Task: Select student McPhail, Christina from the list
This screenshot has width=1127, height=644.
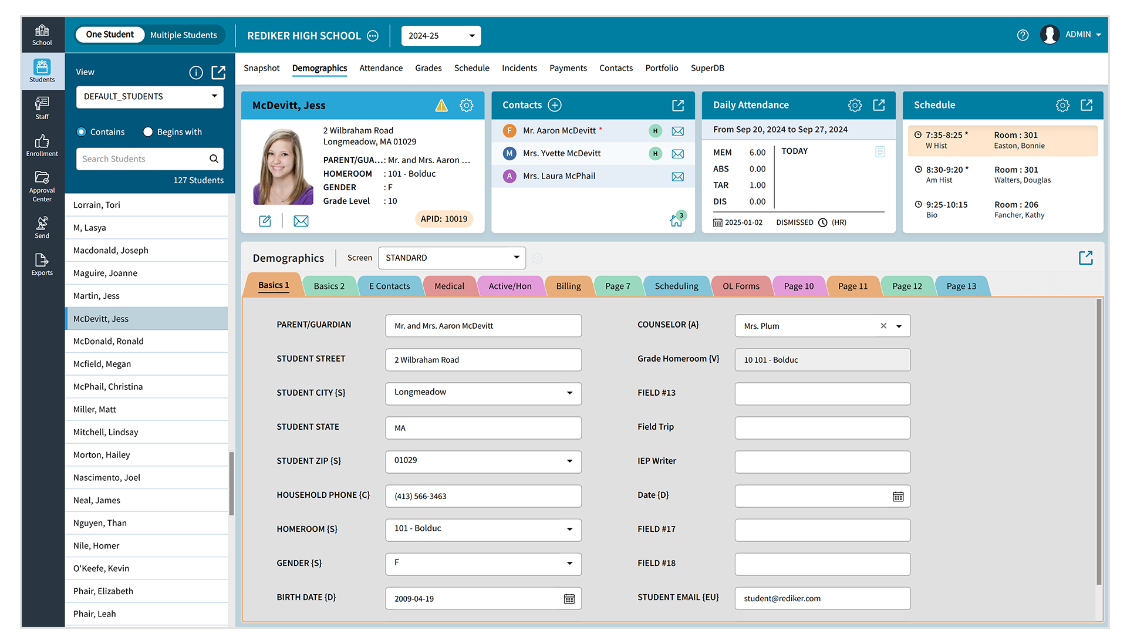Action: pos(107,386)
